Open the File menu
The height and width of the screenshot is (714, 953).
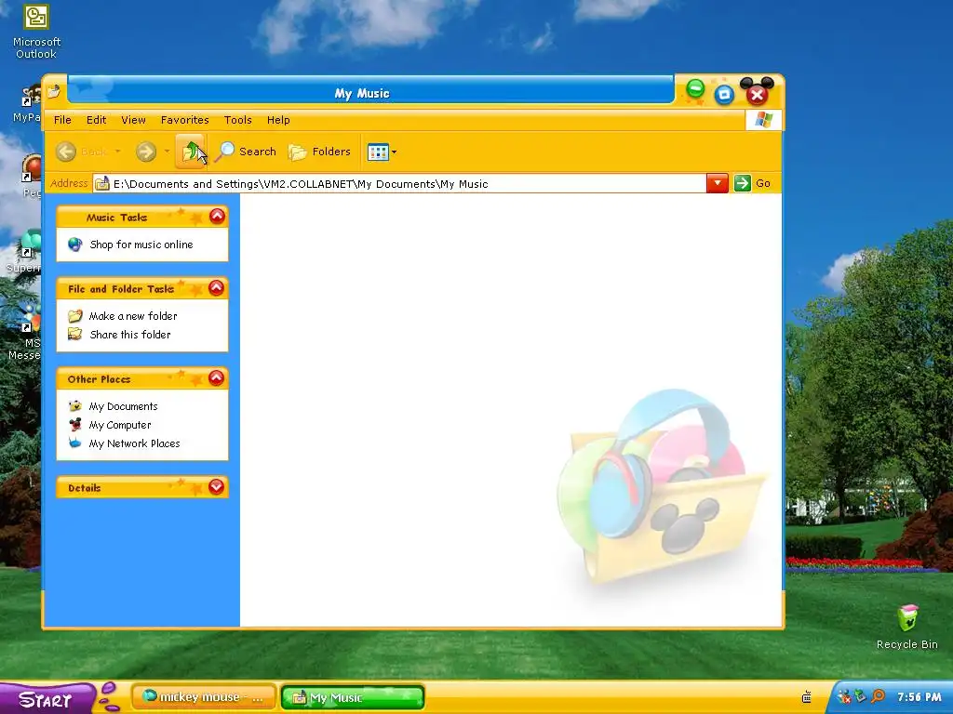[62, 120]
